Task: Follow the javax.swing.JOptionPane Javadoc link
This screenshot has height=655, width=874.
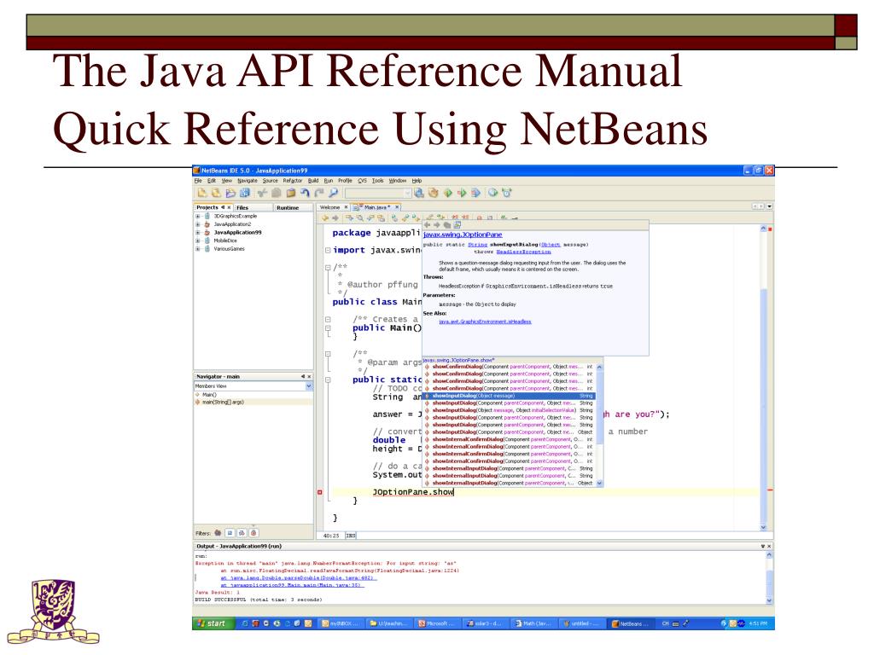Action: coord(463,235)
